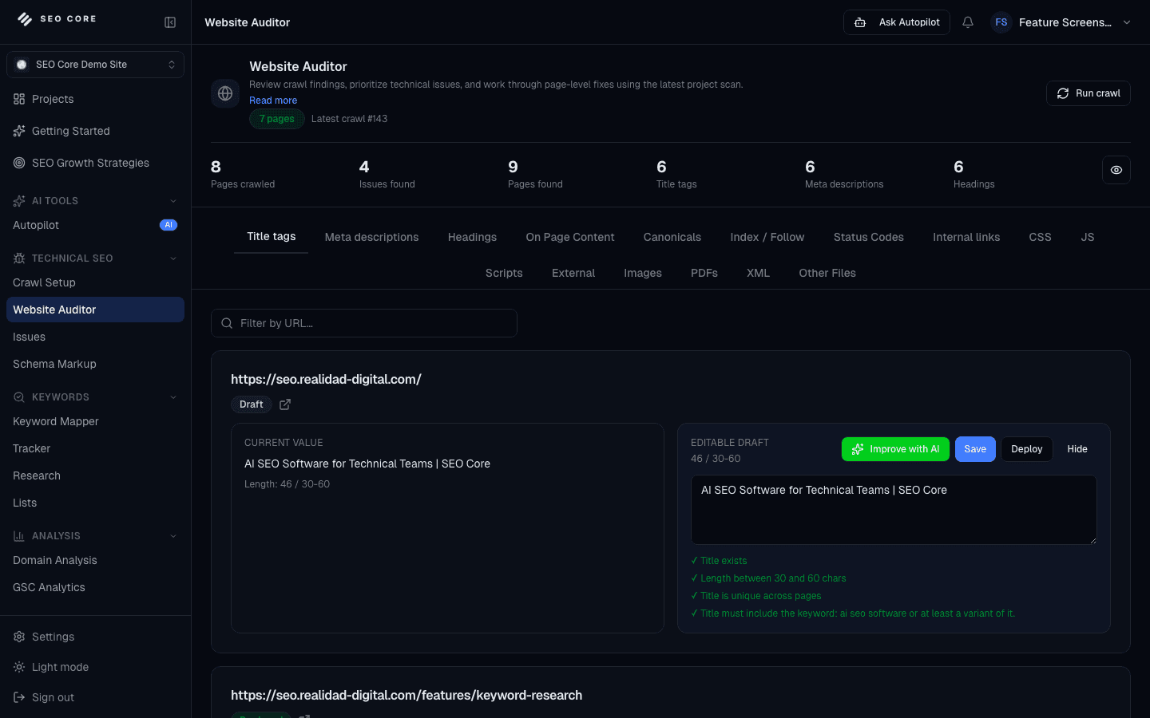The height and width of the screenshot is (718, 1150).
Task: Click the 7 pages badge
Action: (x=277, y=119)
